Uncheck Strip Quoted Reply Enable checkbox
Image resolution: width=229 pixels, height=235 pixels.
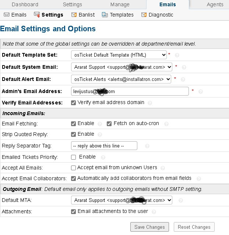(74, 134)
